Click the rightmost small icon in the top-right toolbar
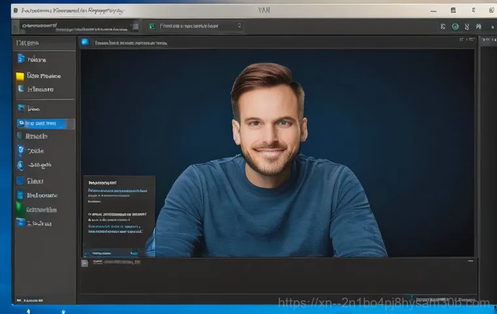The image size is (497, 314). coord(479,27)
